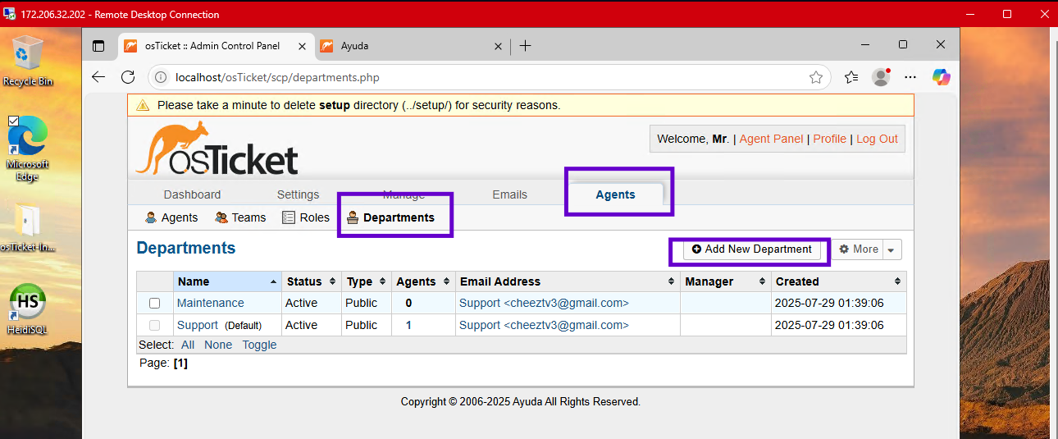Go to the Agent Panel link
1058x439 pixels.
point(771,139)
